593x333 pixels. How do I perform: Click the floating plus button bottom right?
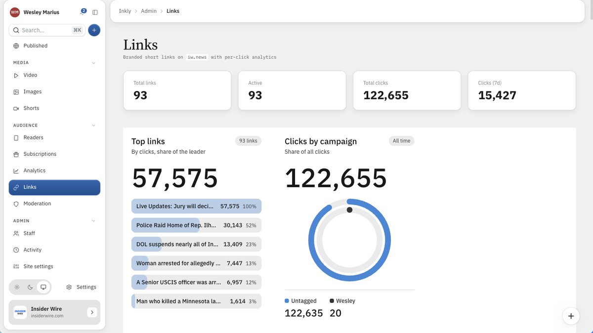tap(571, 316)
